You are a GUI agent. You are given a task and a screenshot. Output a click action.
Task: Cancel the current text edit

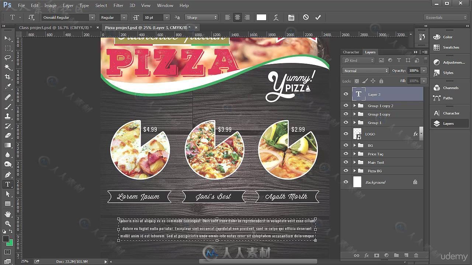tap(306, 17)
